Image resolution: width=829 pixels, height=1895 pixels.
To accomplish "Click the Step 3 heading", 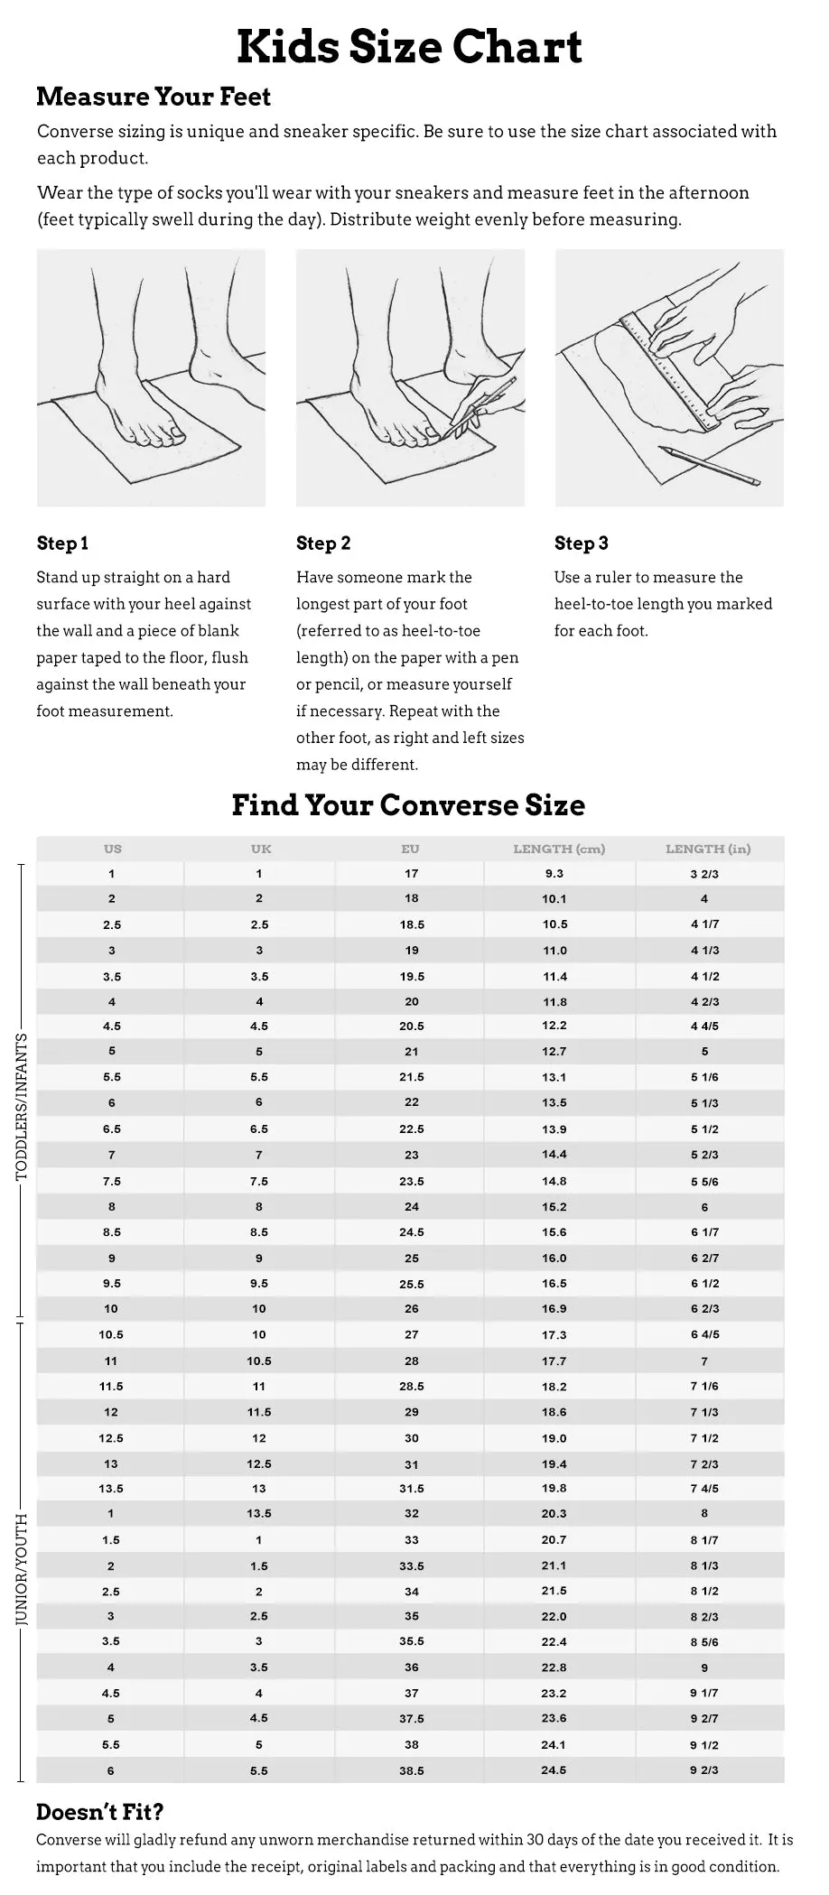I will (582, 543).
